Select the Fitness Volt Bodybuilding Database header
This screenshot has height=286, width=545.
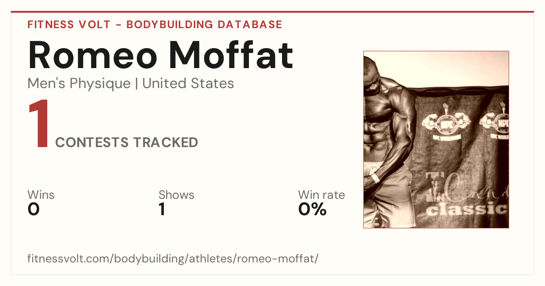pos(155,25)
